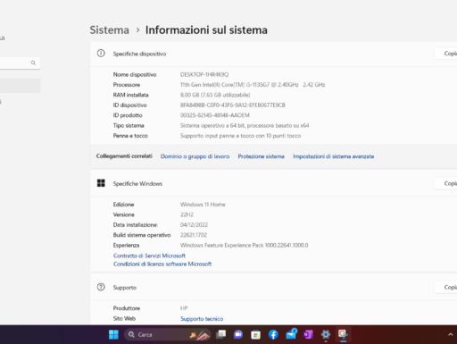Launch Microsoft Store from the taskbar
Image resolution: width=457 pixels, height=344 pixels.
coord(255,334)
